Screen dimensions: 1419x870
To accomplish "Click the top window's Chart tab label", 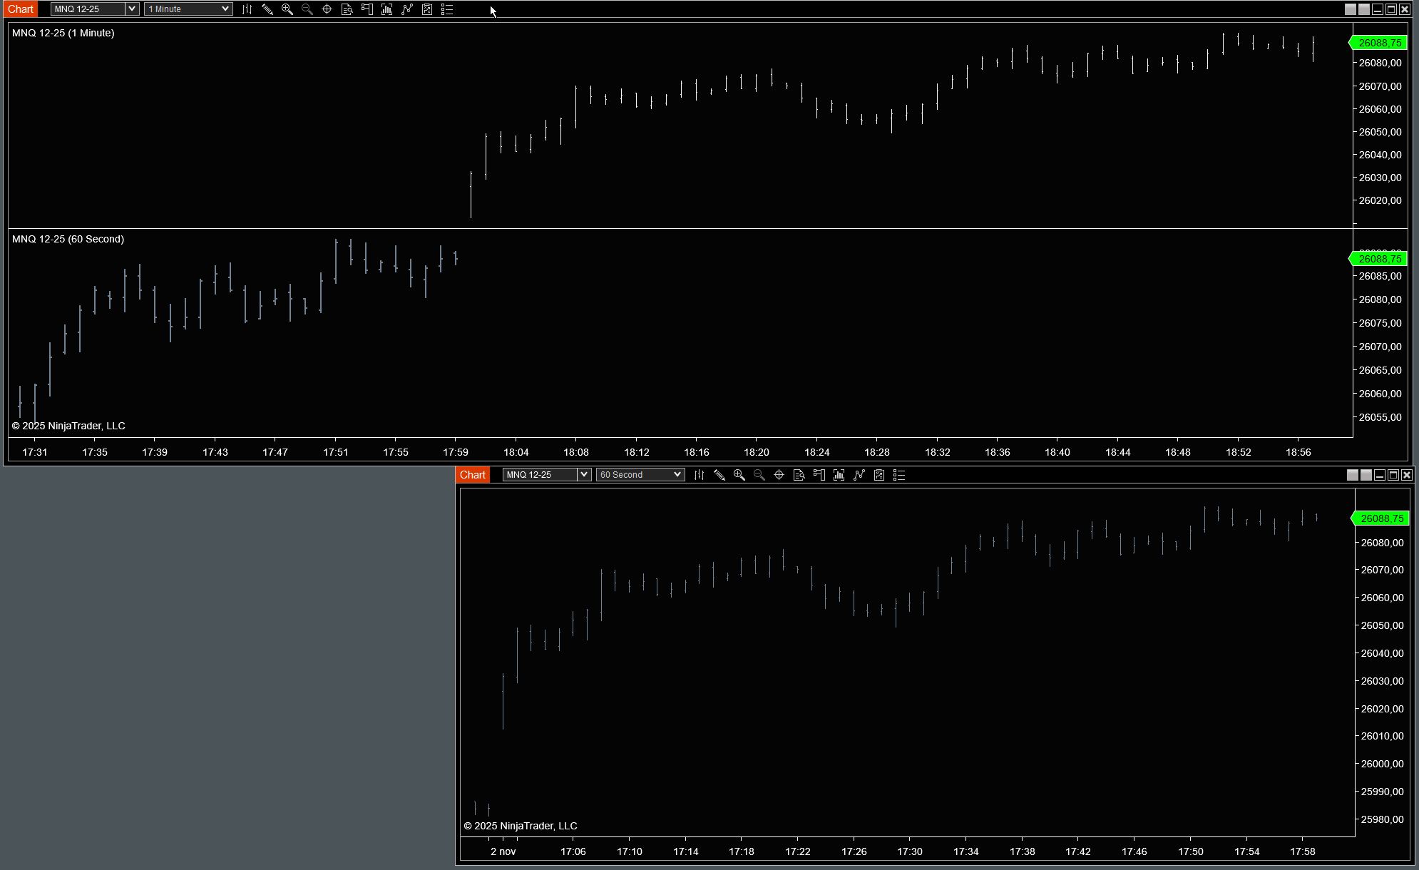I will click(x=21, y=9).
